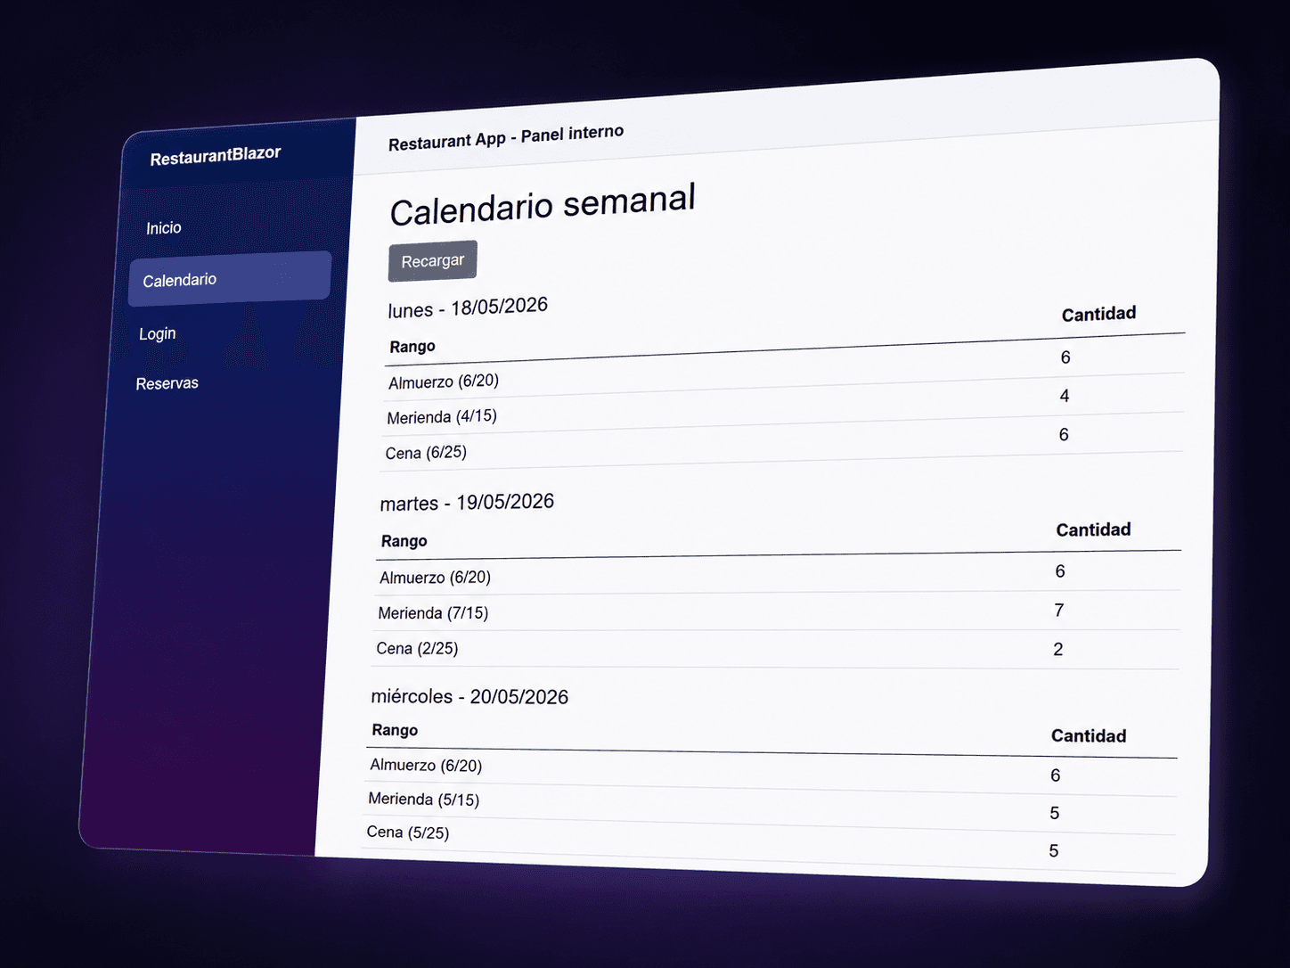Select martes row Almuerzo (6/20)
The height and width of the screenshot is (968, 1290).
779,574
